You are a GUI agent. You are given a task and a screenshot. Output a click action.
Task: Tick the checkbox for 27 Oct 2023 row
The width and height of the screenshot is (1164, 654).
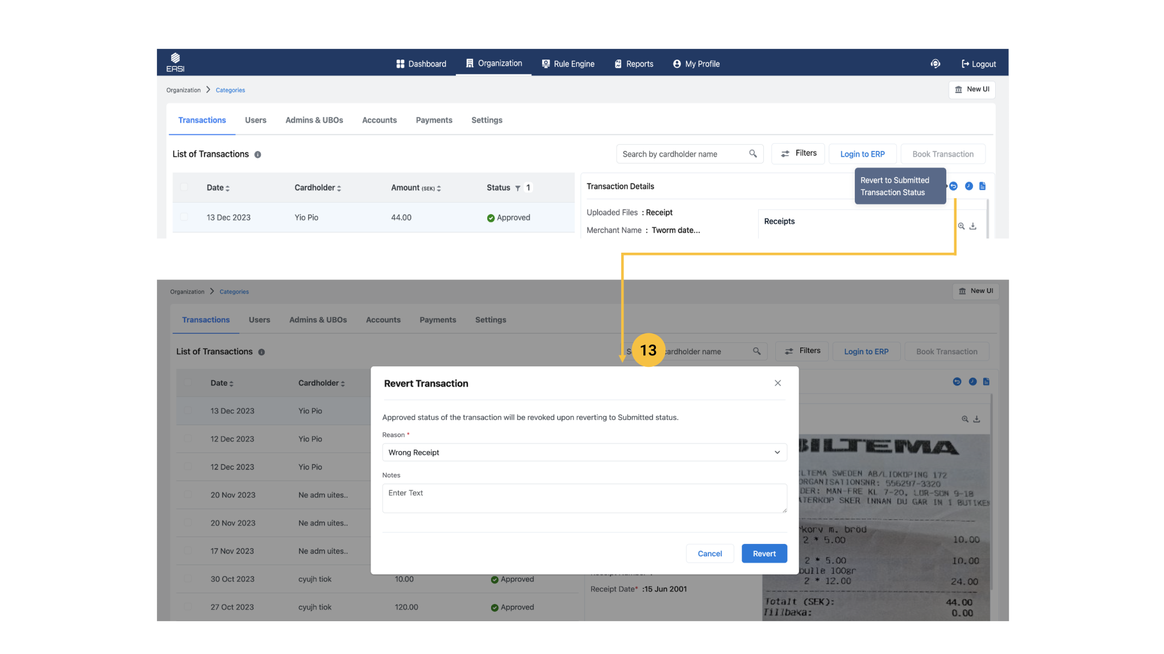(188, 607)
